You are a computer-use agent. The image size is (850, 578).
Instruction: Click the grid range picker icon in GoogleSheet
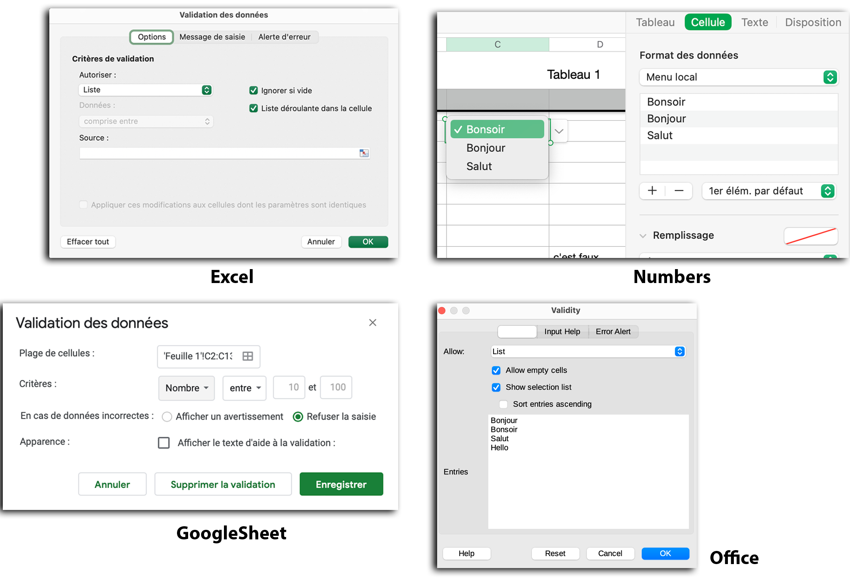[247, 356]
